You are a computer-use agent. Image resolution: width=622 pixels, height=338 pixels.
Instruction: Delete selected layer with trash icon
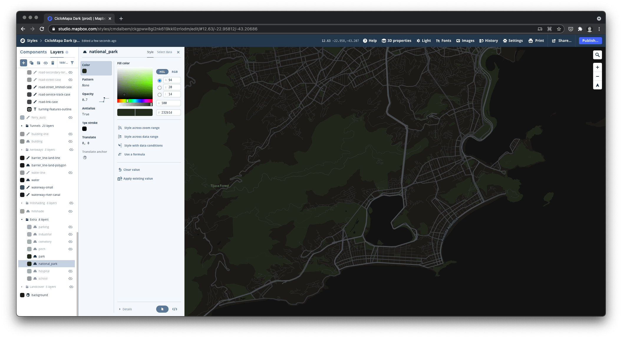[53, 63]
